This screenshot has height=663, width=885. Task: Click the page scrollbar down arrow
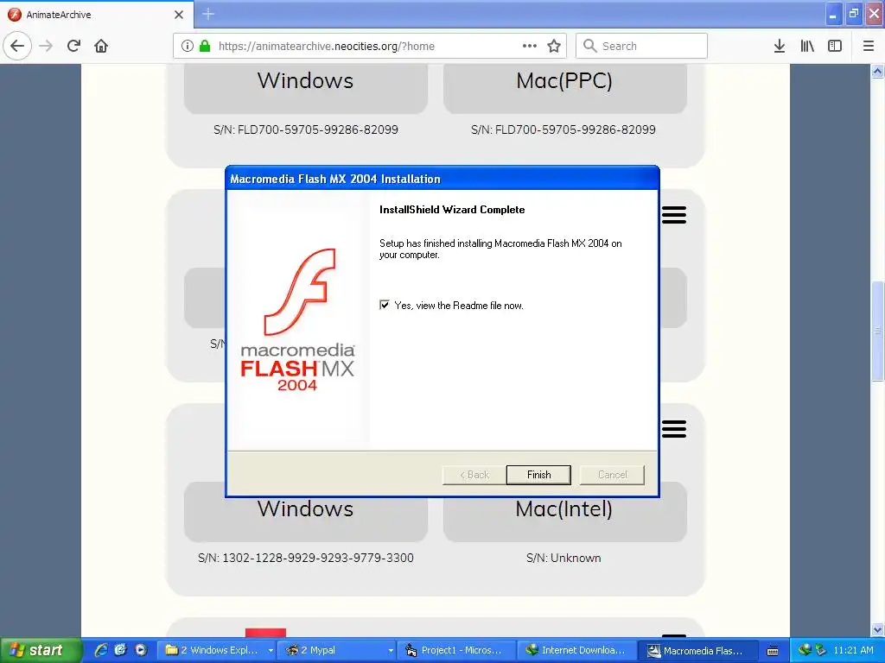(x=877, y=629)
